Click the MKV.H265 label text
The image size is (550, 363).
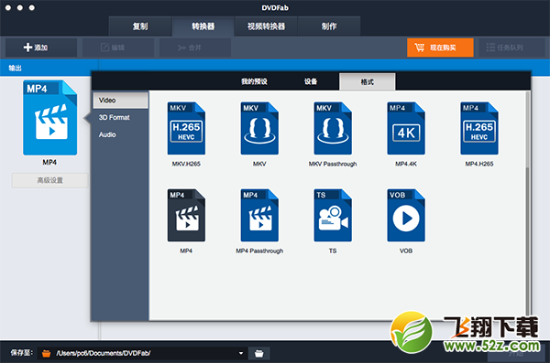tap(186, 164)
